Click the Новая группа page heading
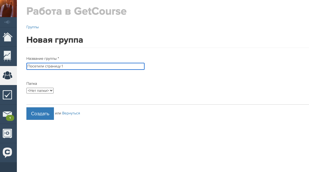The image size is (309, 172). [55, 40]
